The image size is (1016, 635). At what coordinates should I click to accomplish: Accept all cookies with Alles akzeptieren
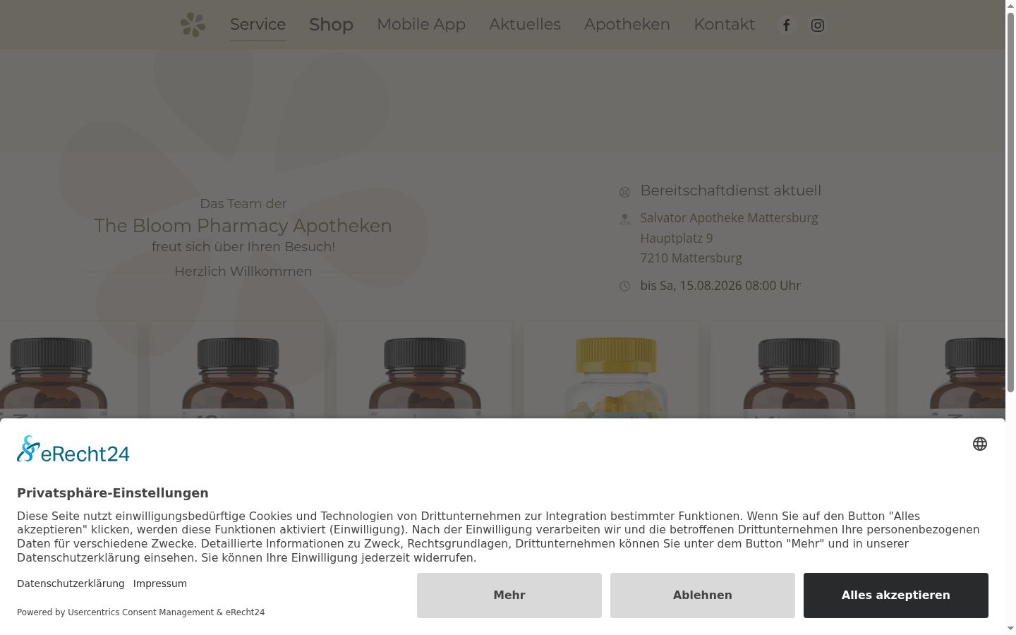click(x=896, y=595)
